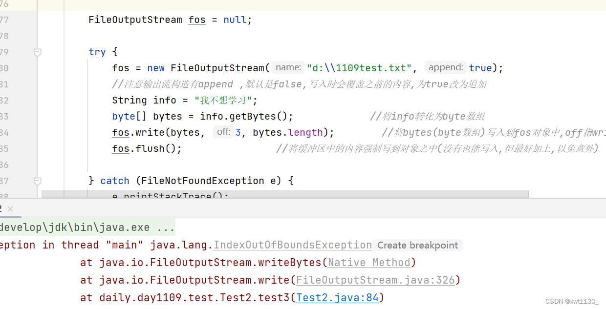Click fos.flush() call on line 85

(x=141, y=148)
